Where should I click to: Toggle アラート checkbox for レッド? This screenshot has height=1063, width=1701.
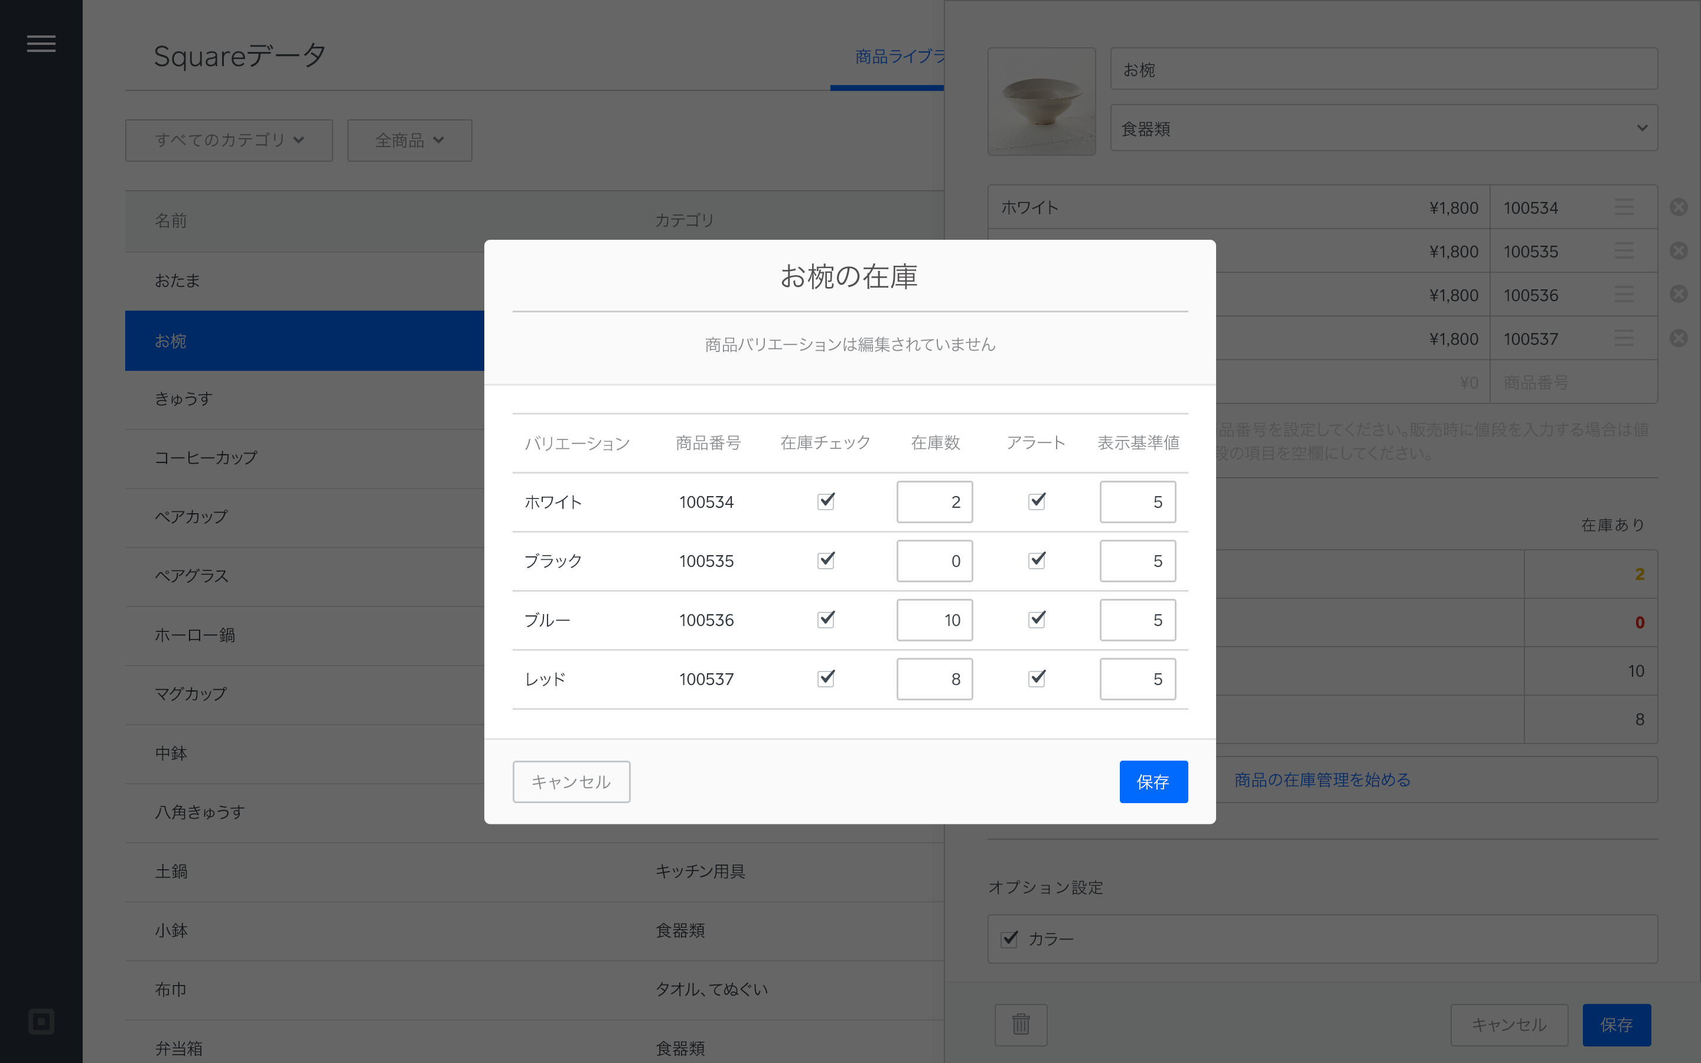click(1037, 679)
